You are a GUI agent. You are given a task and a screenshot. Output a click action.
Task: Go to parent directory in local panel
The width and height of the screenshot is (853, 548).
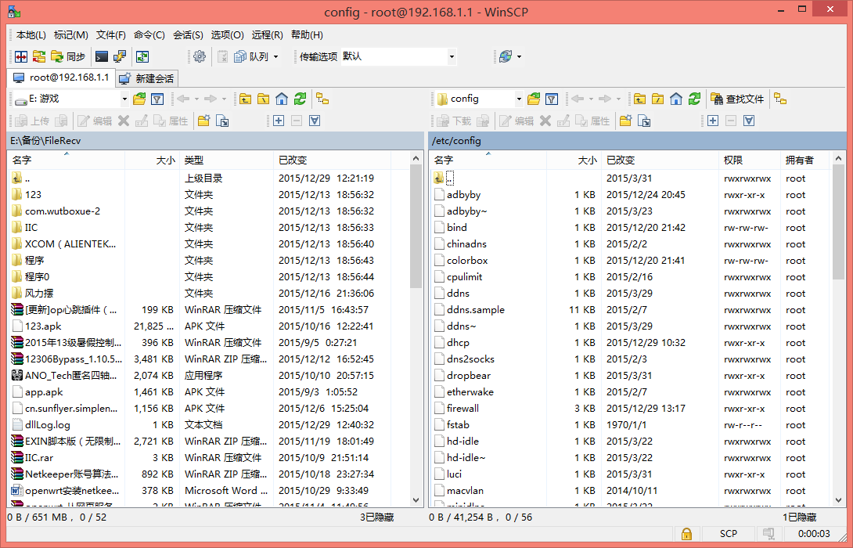tap(246, 99)
